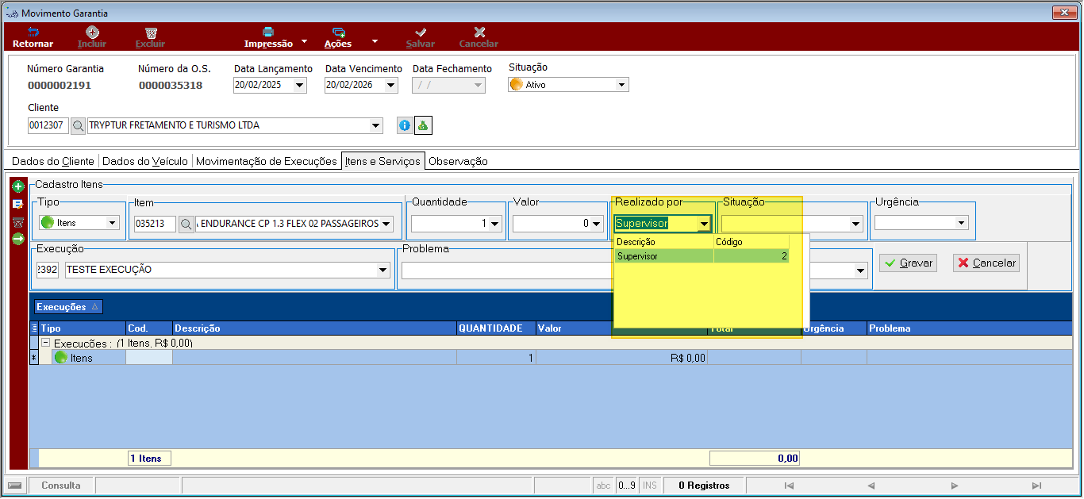
Task: Click the grid column chooser icon
Action: tap(33, 328)
